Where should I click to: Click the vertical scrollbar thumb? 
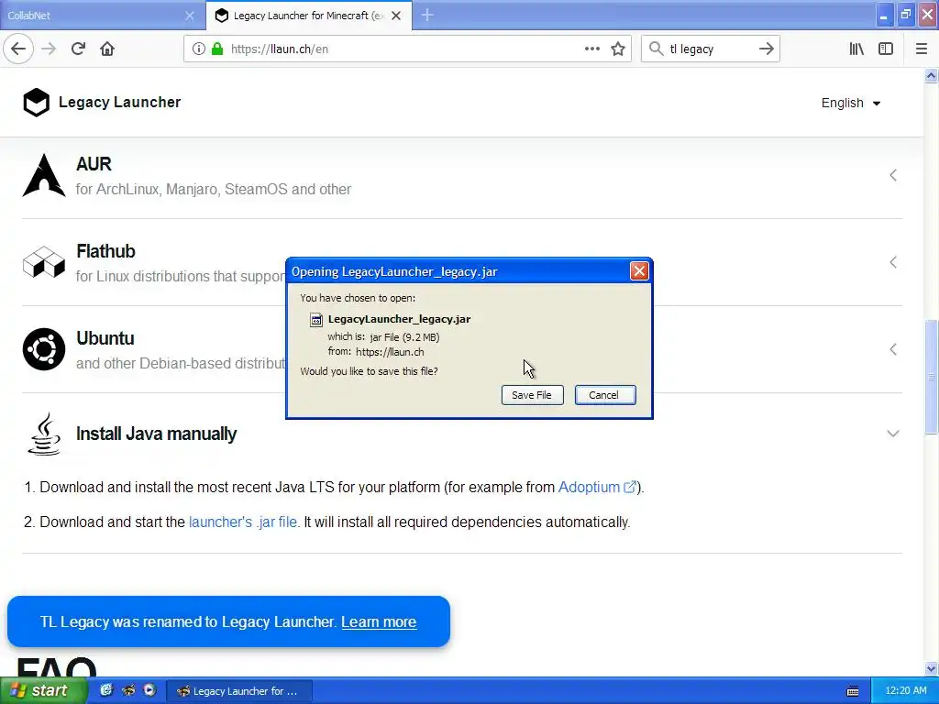[x=931, y=377]
